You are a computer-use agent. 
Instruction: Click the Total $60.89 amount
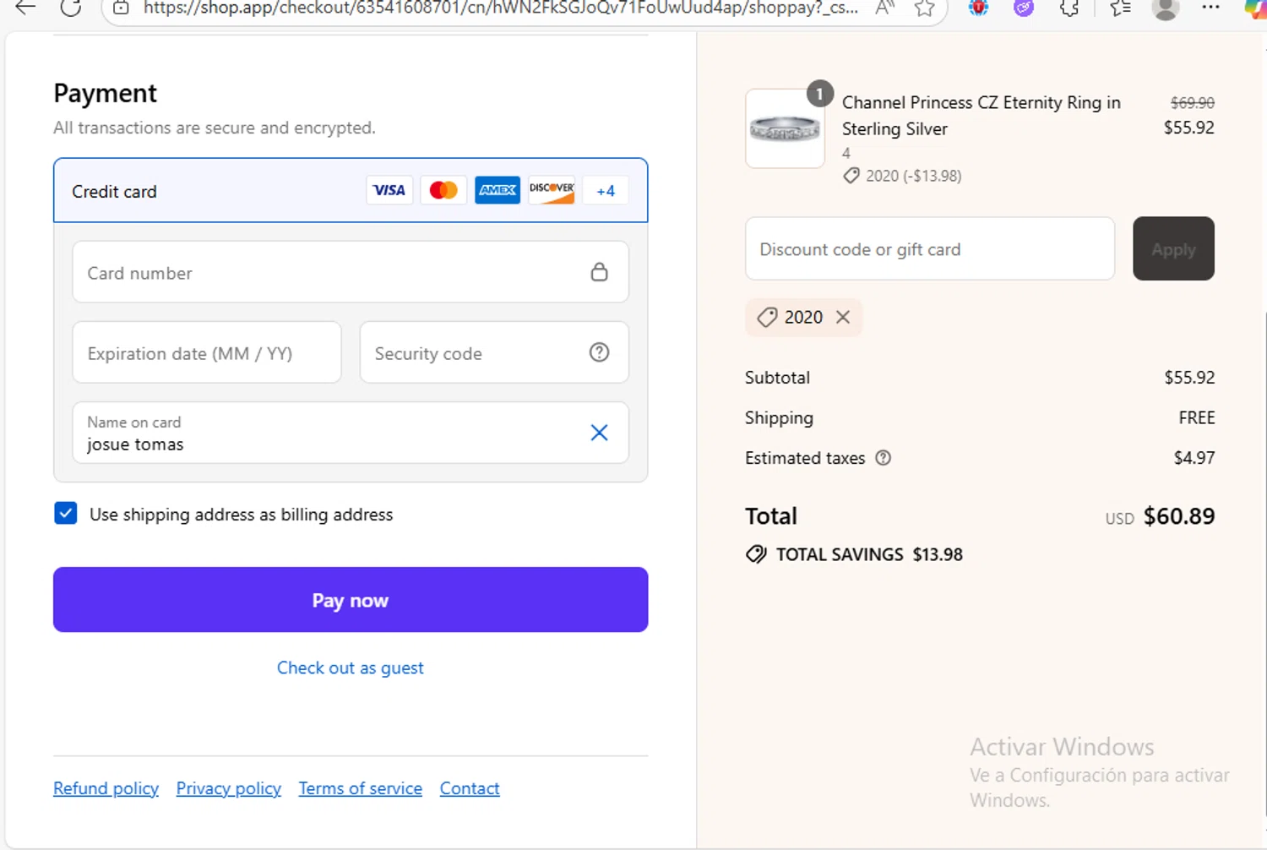pyautogui.click(x=1179, y=516)
